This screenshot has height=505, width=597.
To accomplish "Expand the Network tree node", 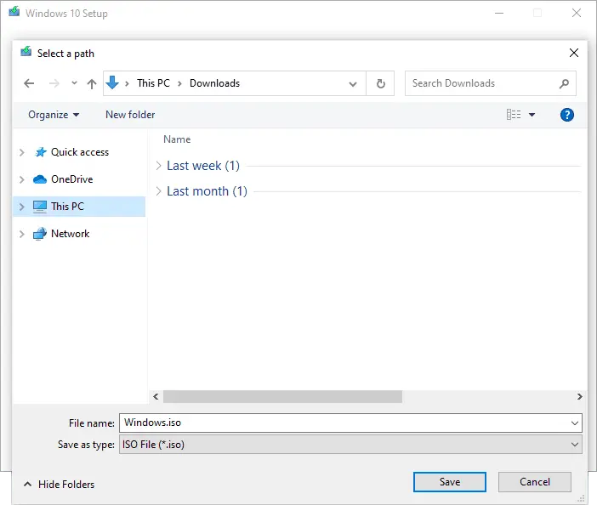I will tap(22, 234).
